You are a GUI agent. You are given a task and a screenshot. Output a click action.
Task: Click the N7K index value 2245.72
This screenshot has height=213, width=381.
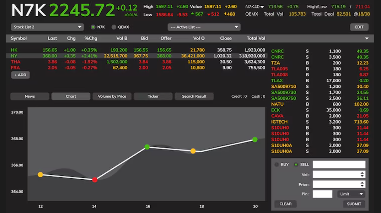pyautogui.click(x=82, y=10)
